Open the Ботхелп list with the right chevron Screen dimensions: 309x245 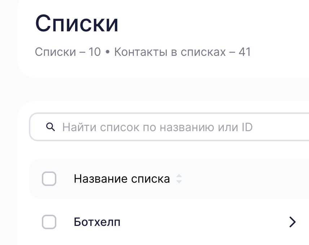click(292, 222)
